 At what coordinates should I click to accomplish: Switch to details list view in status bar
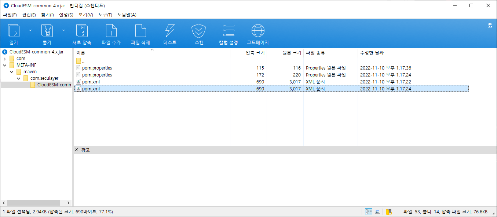[369, 212]
